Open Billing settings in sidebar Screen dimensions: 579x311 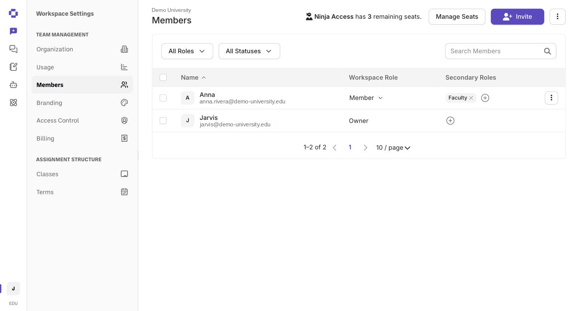coord(82,138)
